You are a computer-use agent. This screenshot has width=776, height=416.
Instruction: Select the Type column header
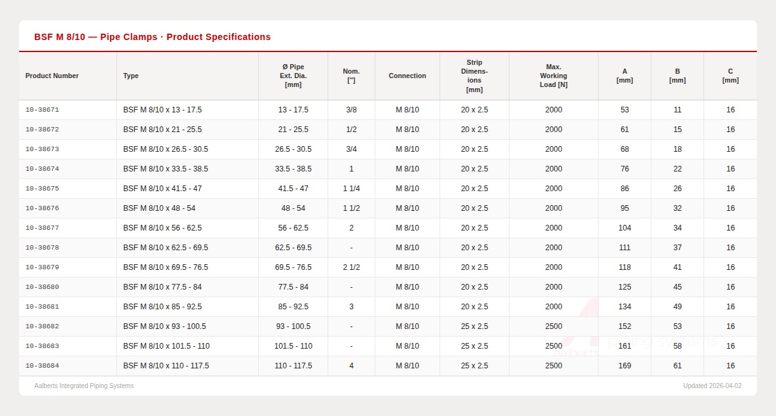131,76
